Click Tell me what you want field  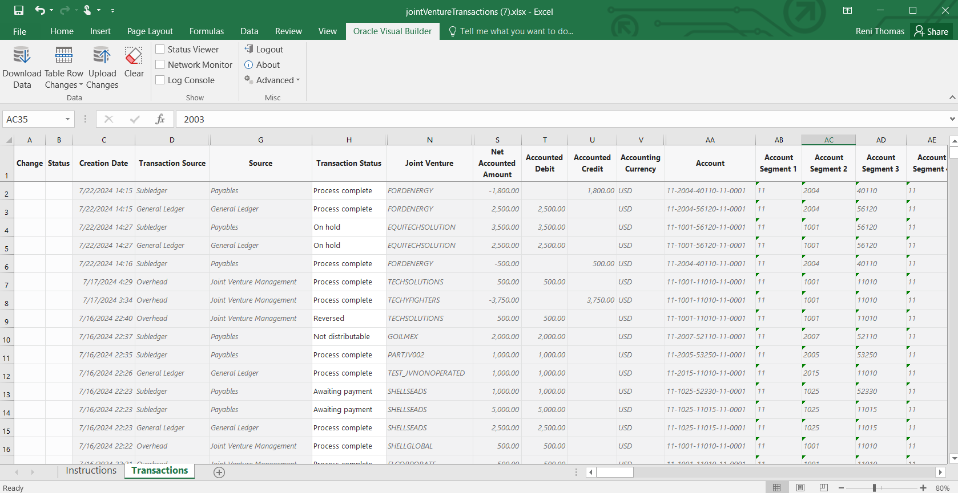point(511,31)
